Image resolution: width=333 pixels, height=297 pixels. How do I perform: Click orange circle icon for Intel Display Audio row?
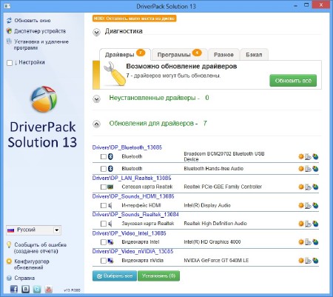click(301, 205)
